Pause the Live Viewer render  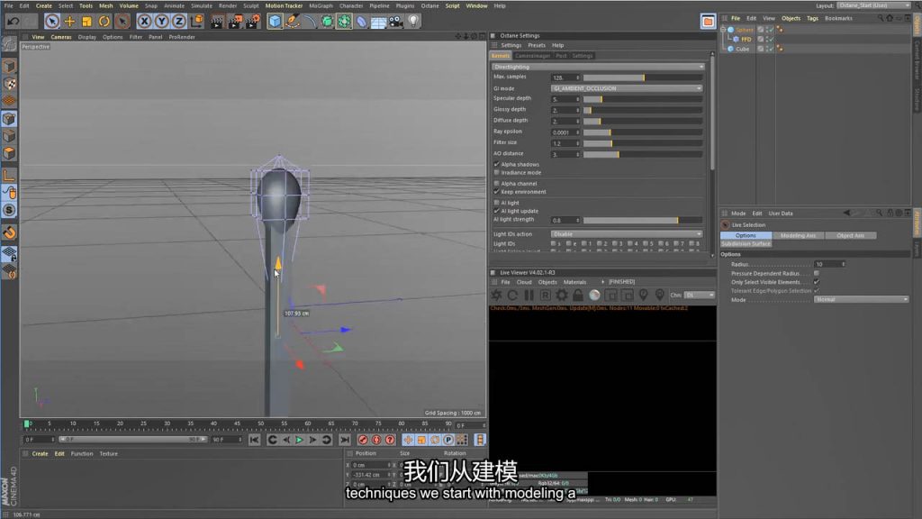[529, 295]
